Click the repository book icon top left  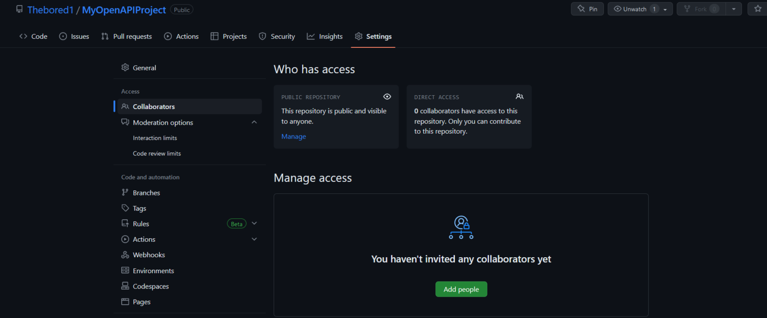[x=19, y=8]
